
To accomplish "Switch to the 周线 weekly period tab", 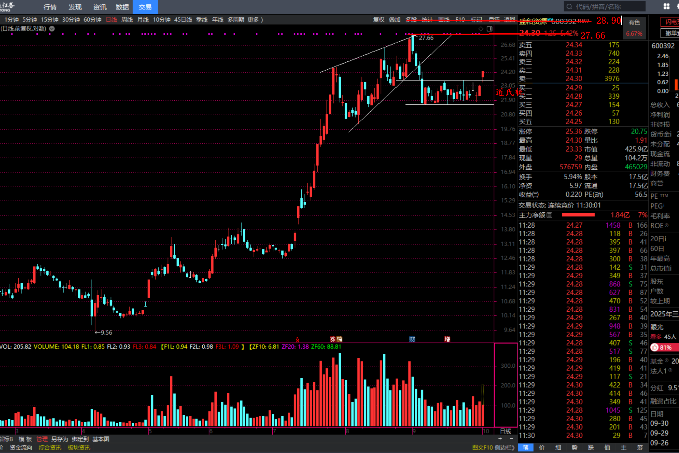I will point(127,20).
